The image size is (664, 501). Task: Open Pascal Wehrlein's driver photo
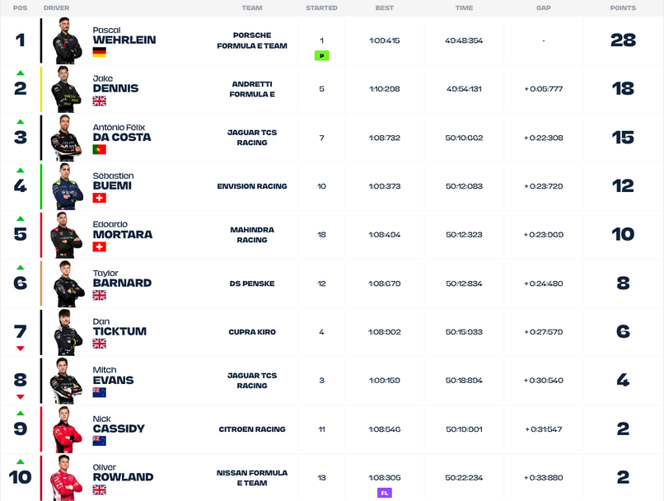click(x=68, y=40)
